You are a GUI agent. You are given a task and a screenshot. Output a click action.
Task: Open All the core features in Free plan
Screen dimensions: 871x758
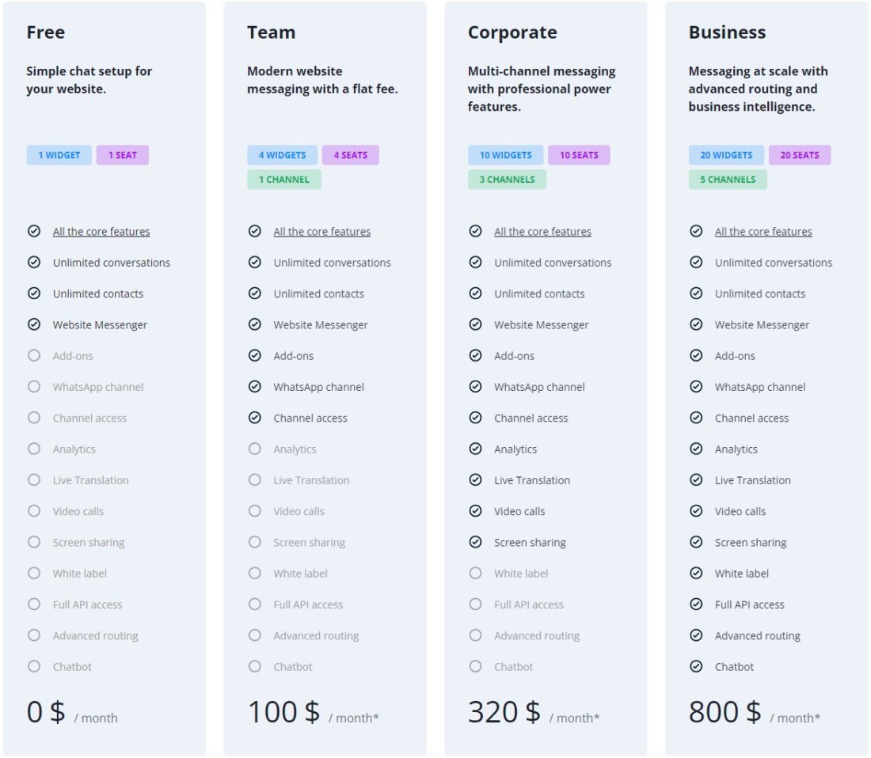click(101, 231)
